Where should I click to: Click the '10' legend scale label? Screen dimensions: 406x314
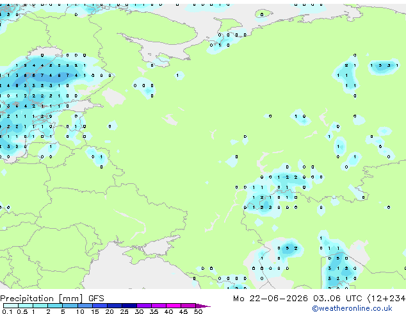80,311
